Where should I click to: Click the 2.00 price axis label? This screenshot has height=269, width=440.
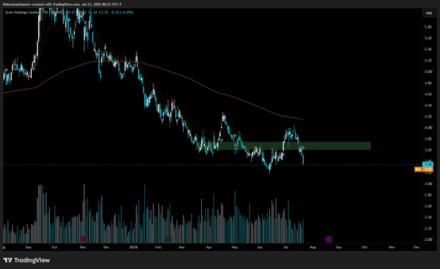tap(428, 239)
